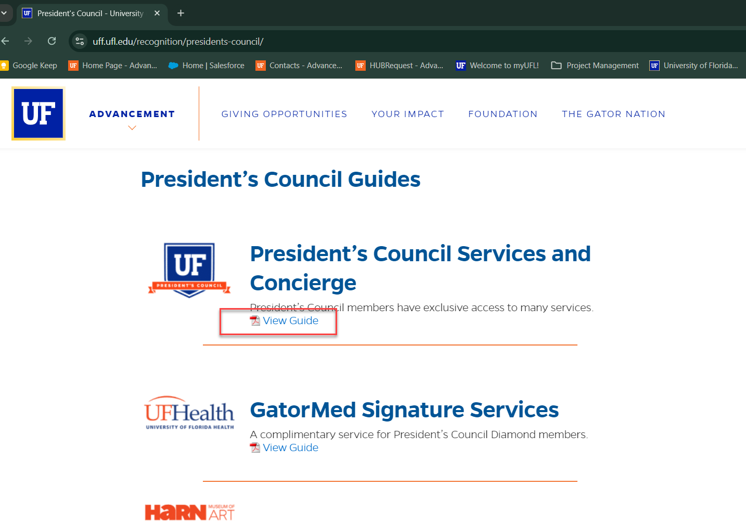This screenshot has height=524, width=746.
Task: Click the PDF icon for GatorMed guide
Action: tap(255, 448)
